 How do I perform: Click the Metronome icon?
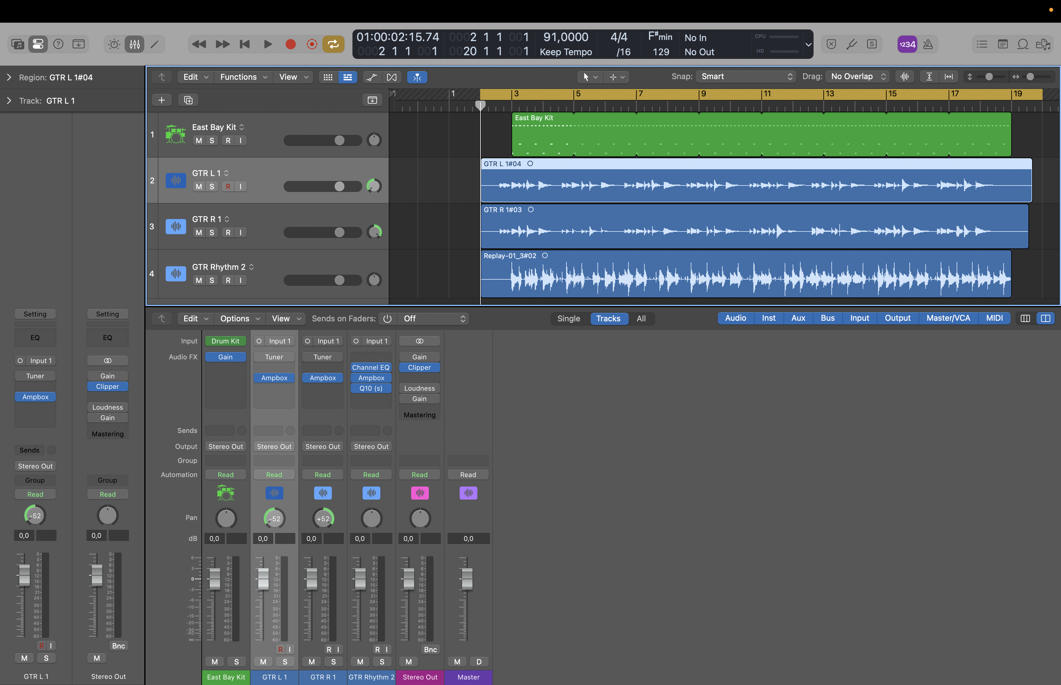[928, 44]
